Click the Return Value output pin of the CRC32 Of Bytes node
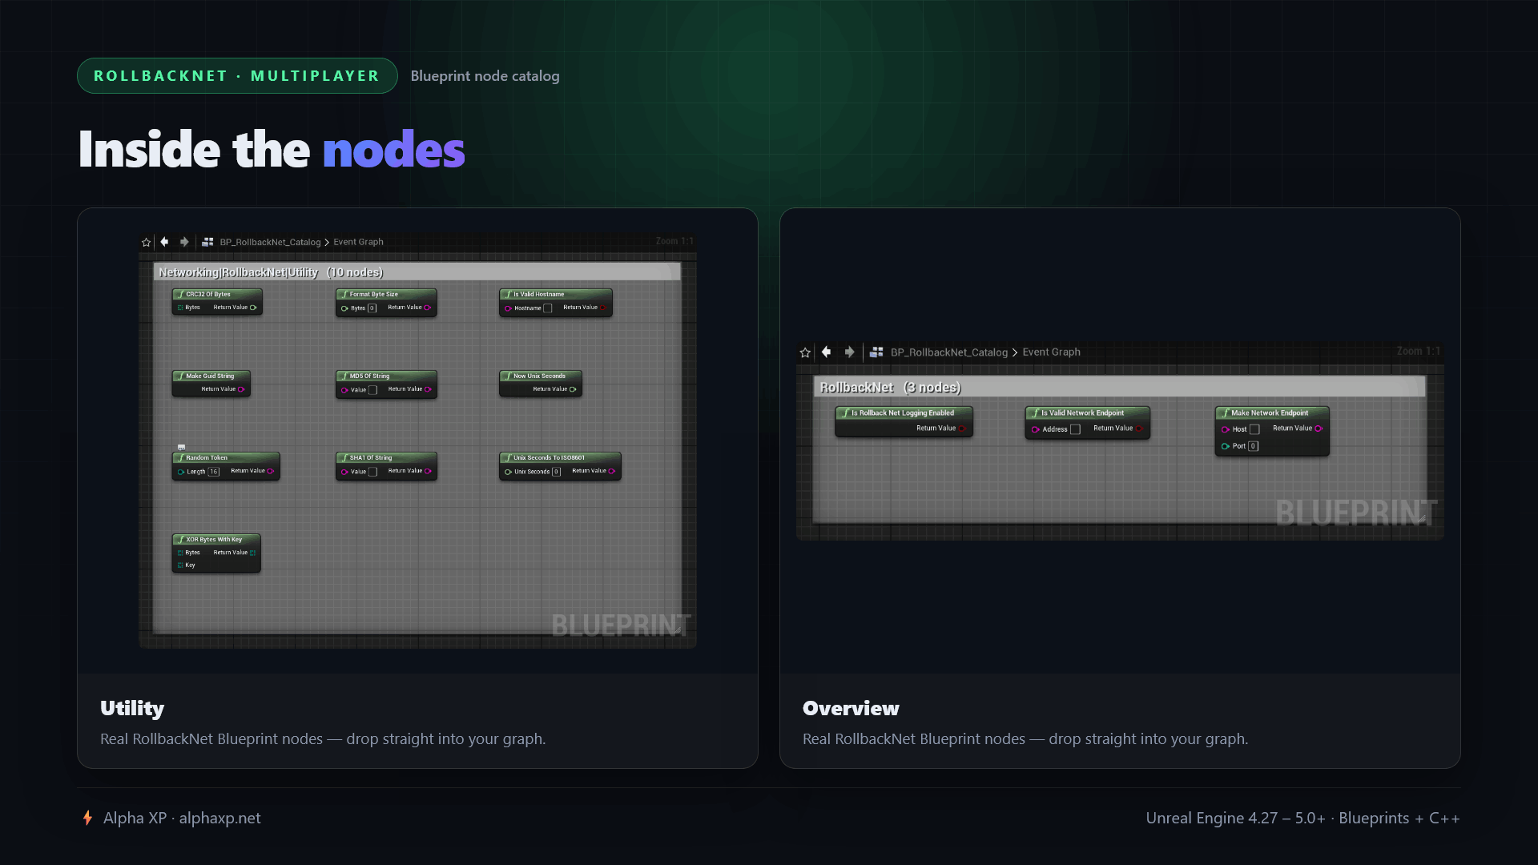 (x=253, y=308)
